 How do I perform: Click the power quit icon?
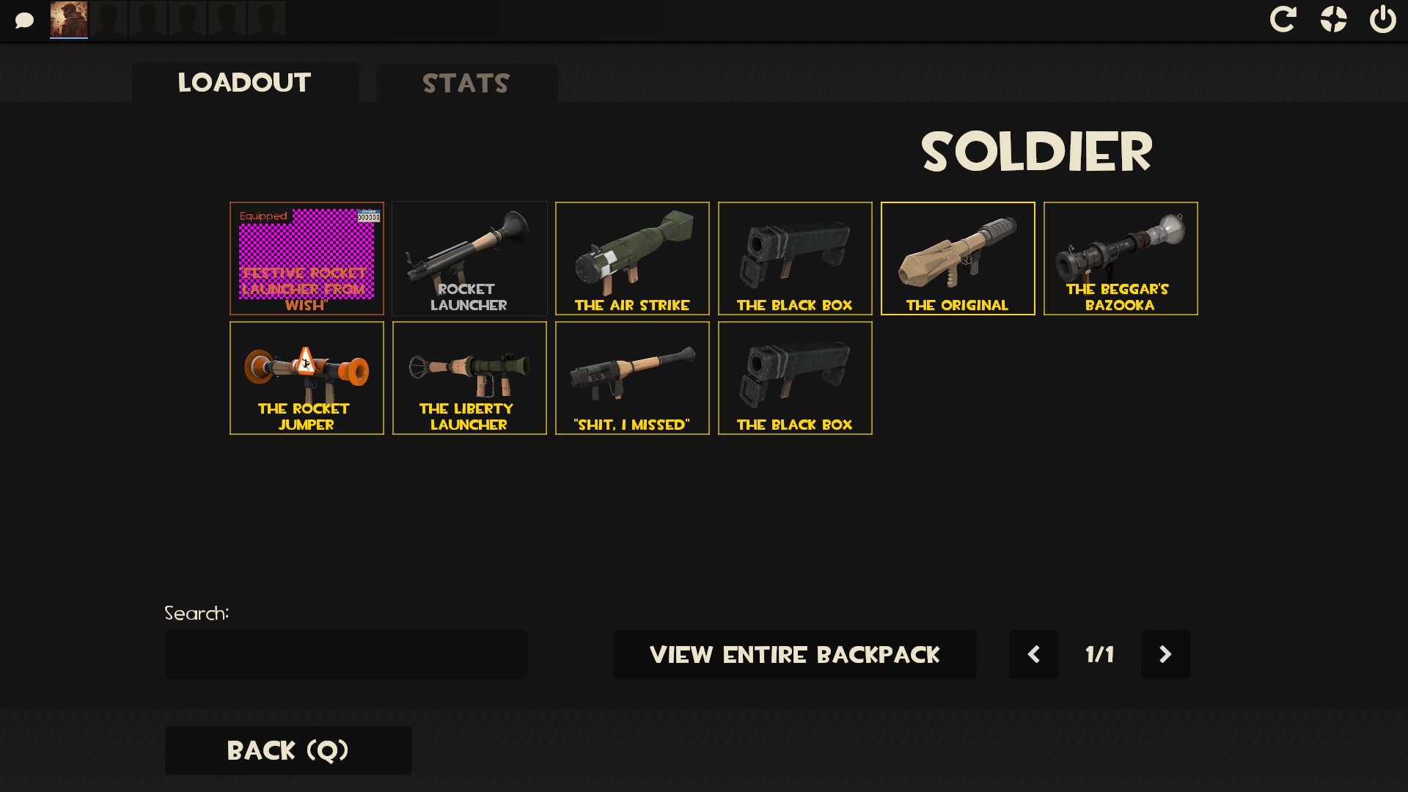(x=1383, y=19)
